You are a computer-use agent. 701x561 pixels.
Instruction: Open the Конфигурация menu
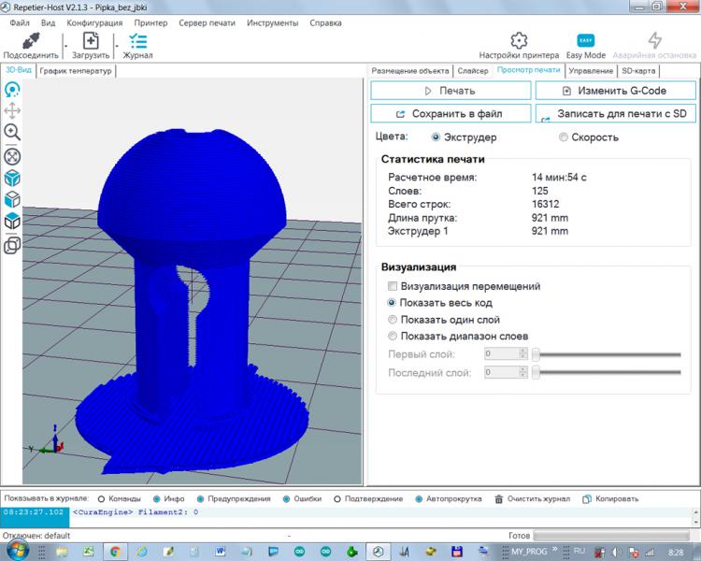(x=94, y=22)
